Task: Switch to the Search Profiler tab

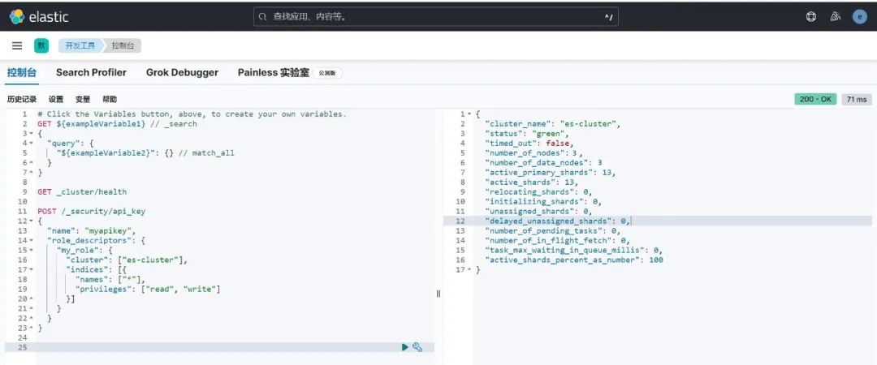Action: coord(91,73)
